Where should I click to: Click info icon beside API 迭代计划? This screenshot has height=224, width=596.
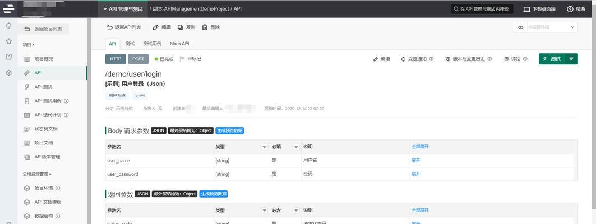[x=66, y=115]
